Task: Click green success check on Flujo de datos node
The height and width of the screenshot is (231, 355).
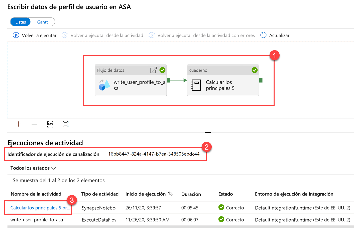Action: click(162, 70)
